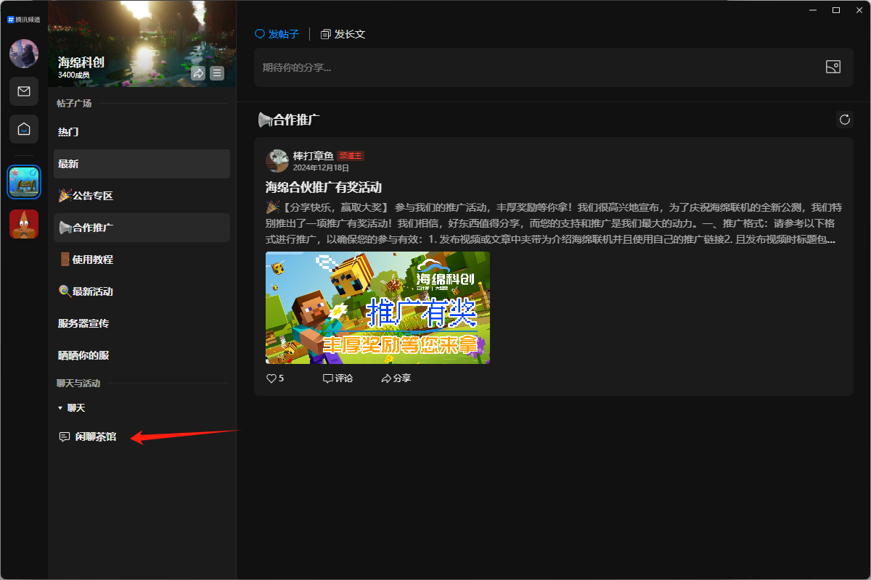The image size is (871, 580).
Task: Open 棒打章鱼's avatar on the post
Action: click(x=277, y=161)
